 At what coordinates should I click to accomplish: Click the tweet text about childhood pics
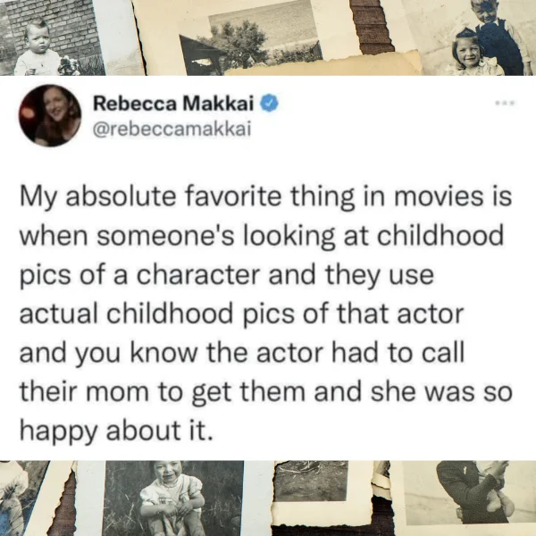(x=265, y=314)
